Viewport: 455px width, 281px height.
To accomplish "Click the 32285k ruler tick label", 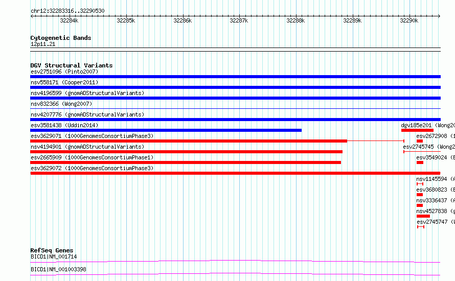I will pos(126,20).
